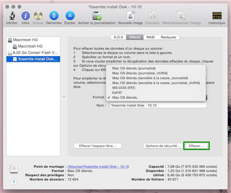
Task: Click the window minimize button
Action: pyautogui.click(x=14, y=7)
